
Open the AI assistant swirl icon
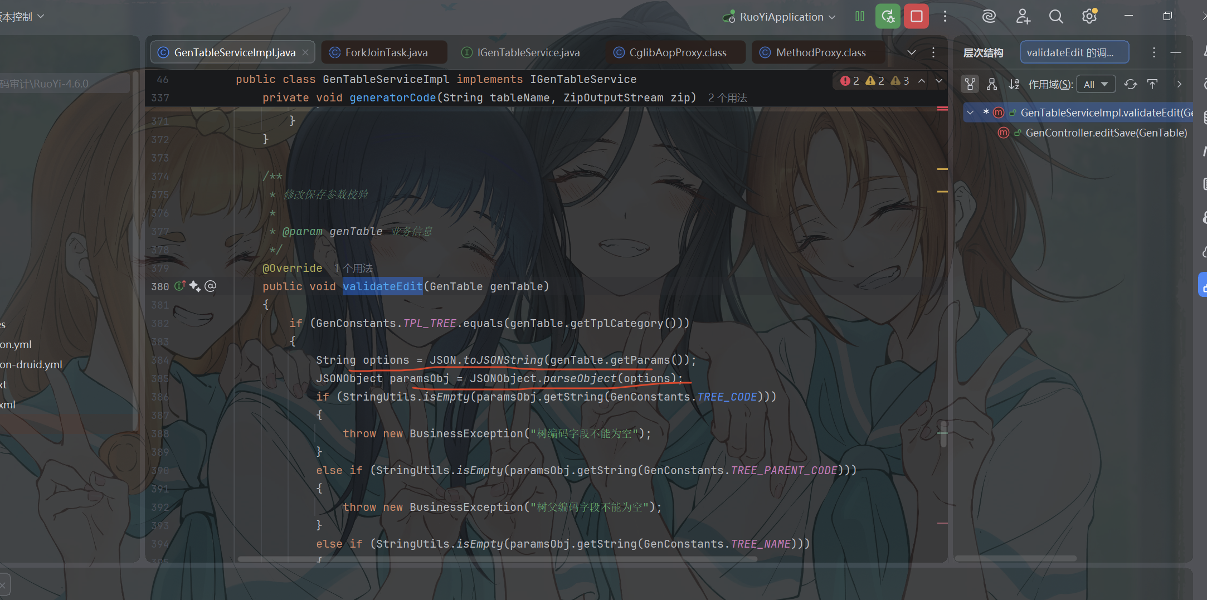click(989, 17)
